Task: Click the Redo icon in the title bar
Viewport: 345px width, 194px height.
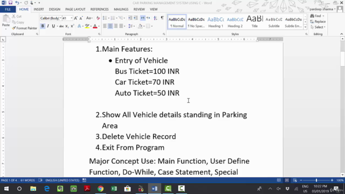Action: [x=26, y=3]
